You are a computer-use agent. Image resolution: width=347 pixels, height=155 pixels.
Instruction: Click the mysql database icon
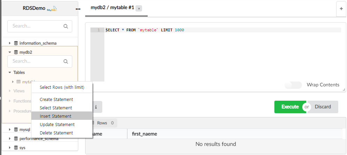[16, 129]
